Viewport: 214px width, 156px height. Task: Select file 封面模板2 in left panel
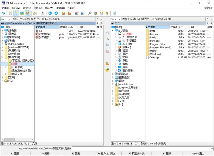69,34
